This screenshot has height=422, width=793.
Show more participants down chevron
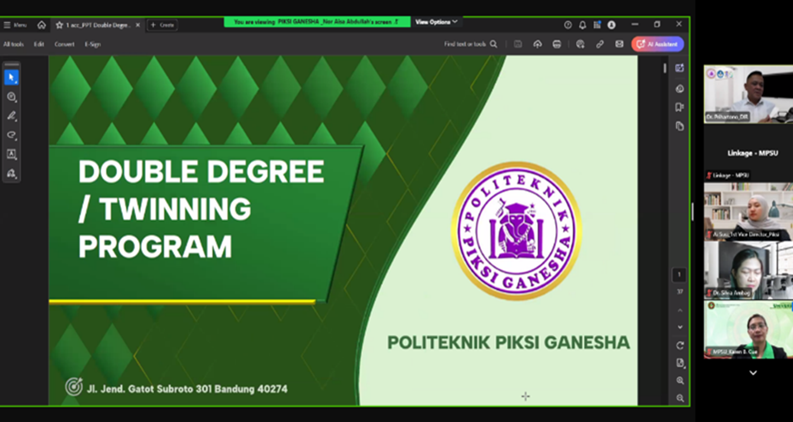753,373
